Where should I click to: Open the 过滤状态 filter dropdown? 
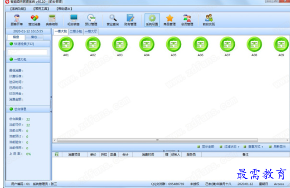pyautogui.click(x=229, y=147)
